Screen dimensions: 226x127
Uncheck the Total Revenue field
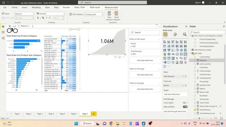pyautogui.click(x=195, y=110)
